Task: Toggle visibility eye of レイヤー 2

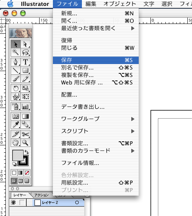Action: point(13,203)
